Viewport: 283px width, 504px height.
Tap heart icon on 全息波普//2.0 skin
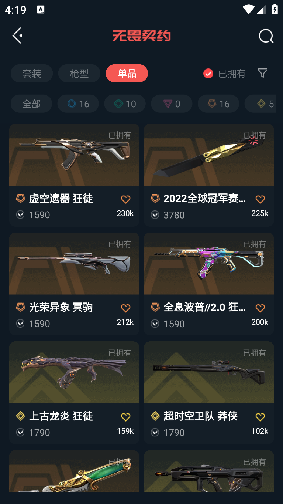(x=260, y=308)
